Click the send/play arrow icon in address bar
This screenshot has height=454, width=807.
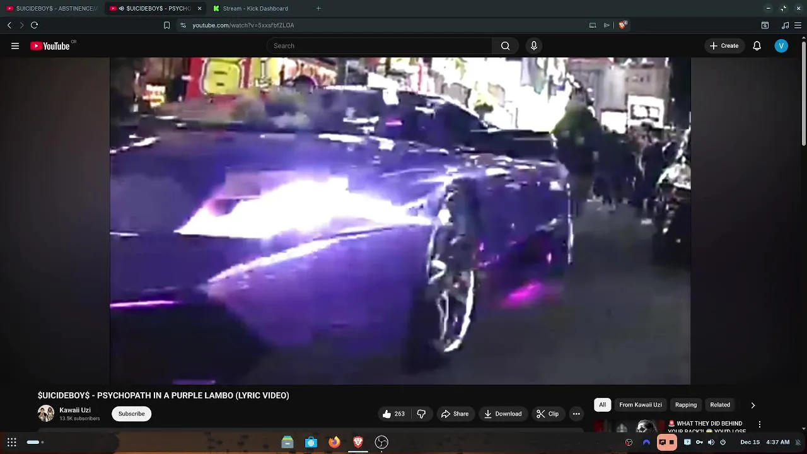coord(607,25)
